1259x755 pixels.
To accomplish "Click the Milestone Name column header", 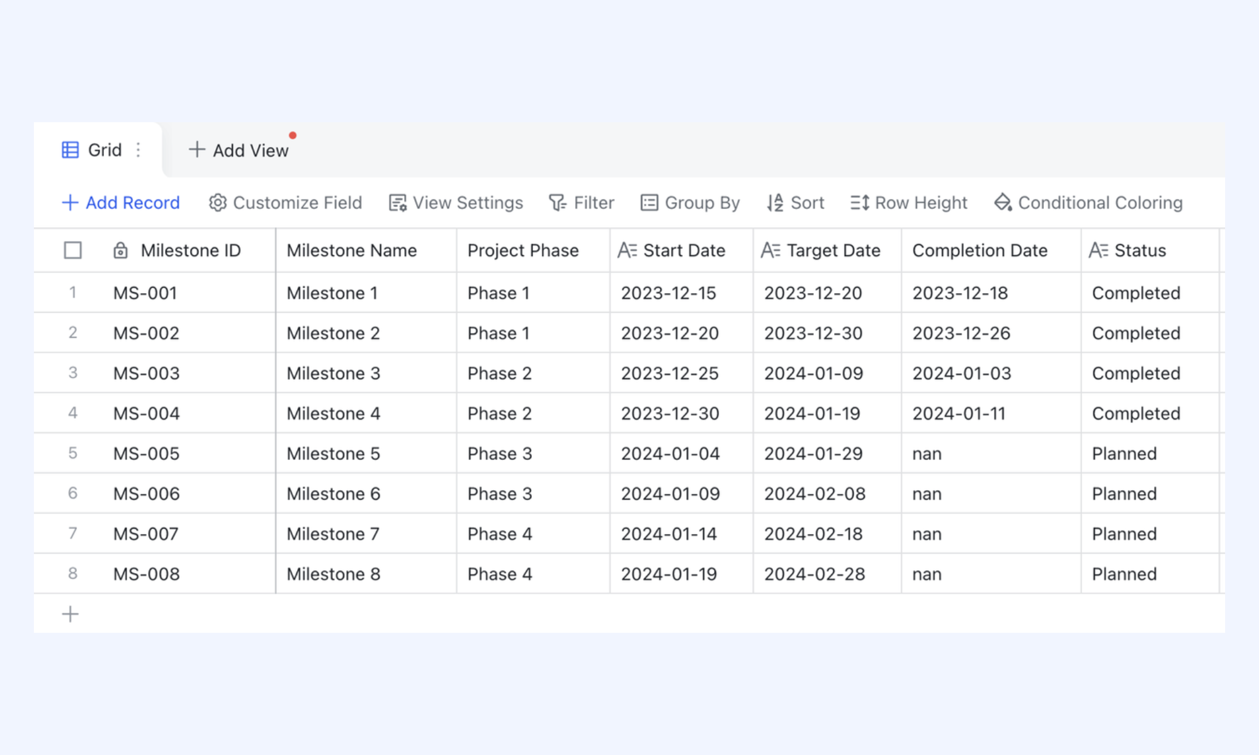I will [366, 250].
